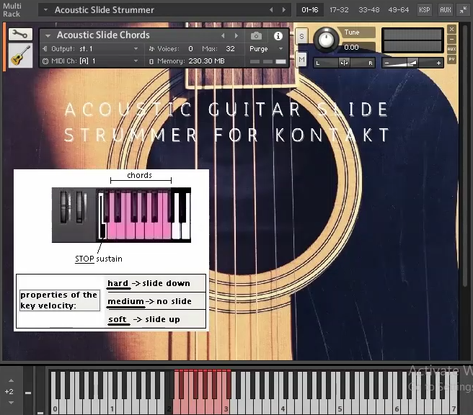Shift keyboard octave down arrow
The height and width of the screenshot is (415, 473).
(11, 403)
